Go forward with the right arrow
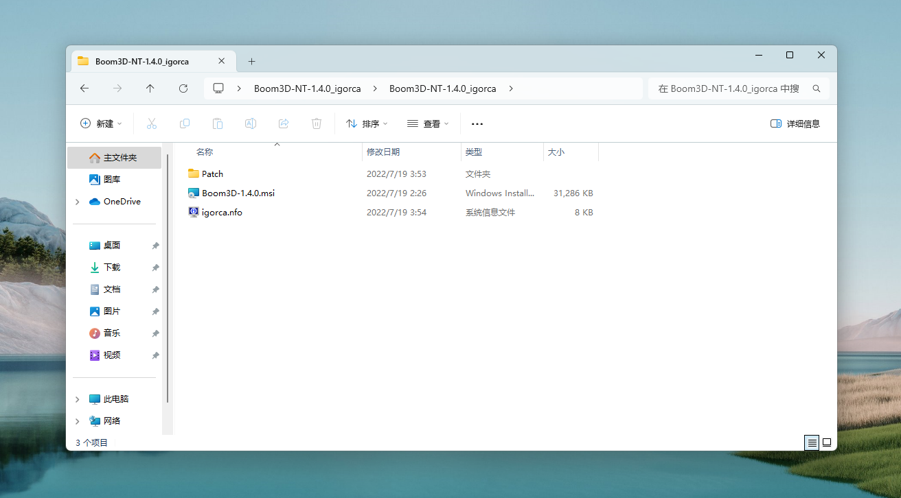 tap(117, 88)
